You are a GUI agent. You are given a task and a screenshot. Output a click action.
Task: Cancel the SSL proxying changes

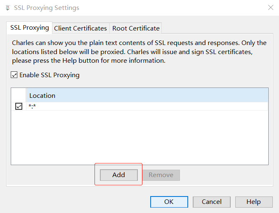point(212,202)
